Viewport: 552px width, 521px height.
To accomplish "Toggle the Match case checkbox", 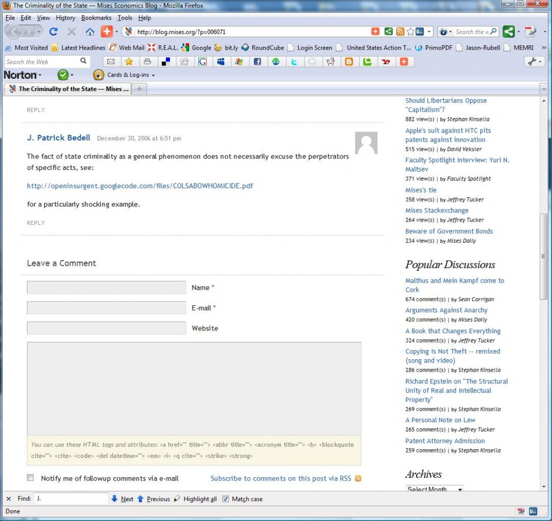I will [x=226, y=499].
